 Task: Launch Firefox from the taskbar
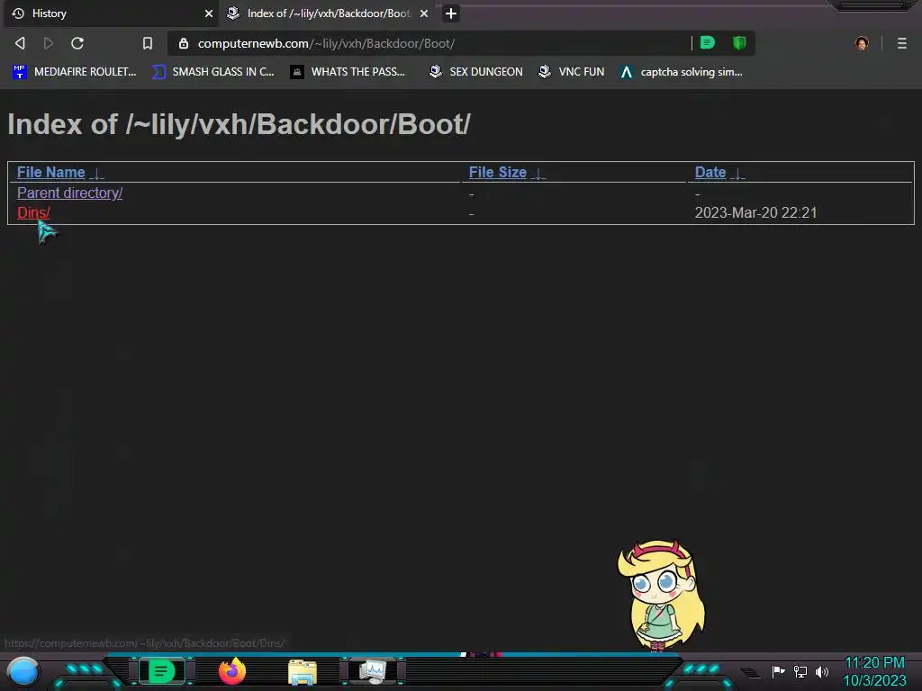click(x=231, y=671)
